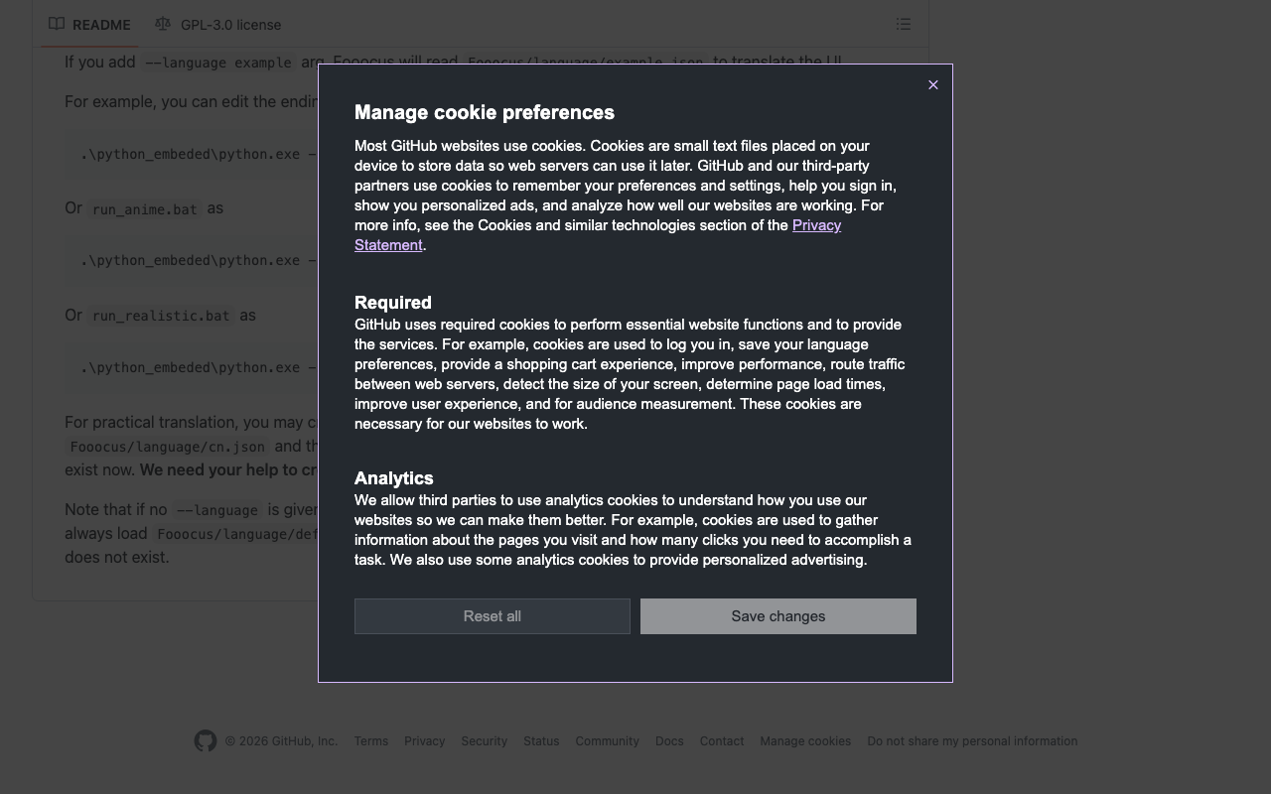
Task: Click Manage cookies in the footer
Action: pos(805,741)
